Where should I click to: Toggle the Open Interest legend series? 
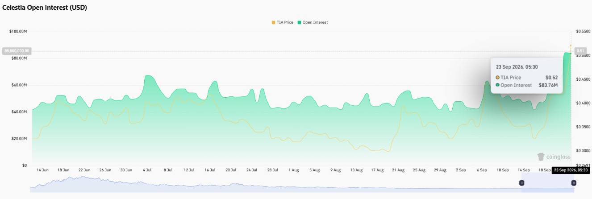click(x=313, y=22)
